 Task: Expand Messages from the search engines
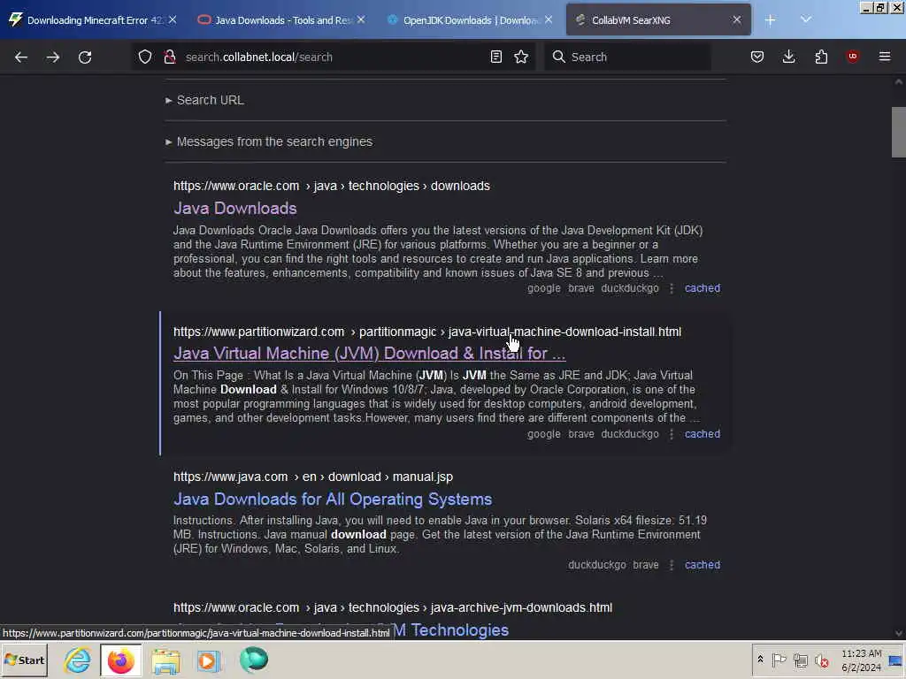[269, 141]
